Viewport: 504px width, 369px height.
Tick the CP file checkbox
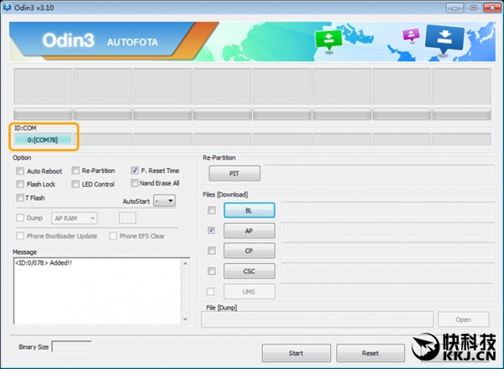(x=212, y=250)
